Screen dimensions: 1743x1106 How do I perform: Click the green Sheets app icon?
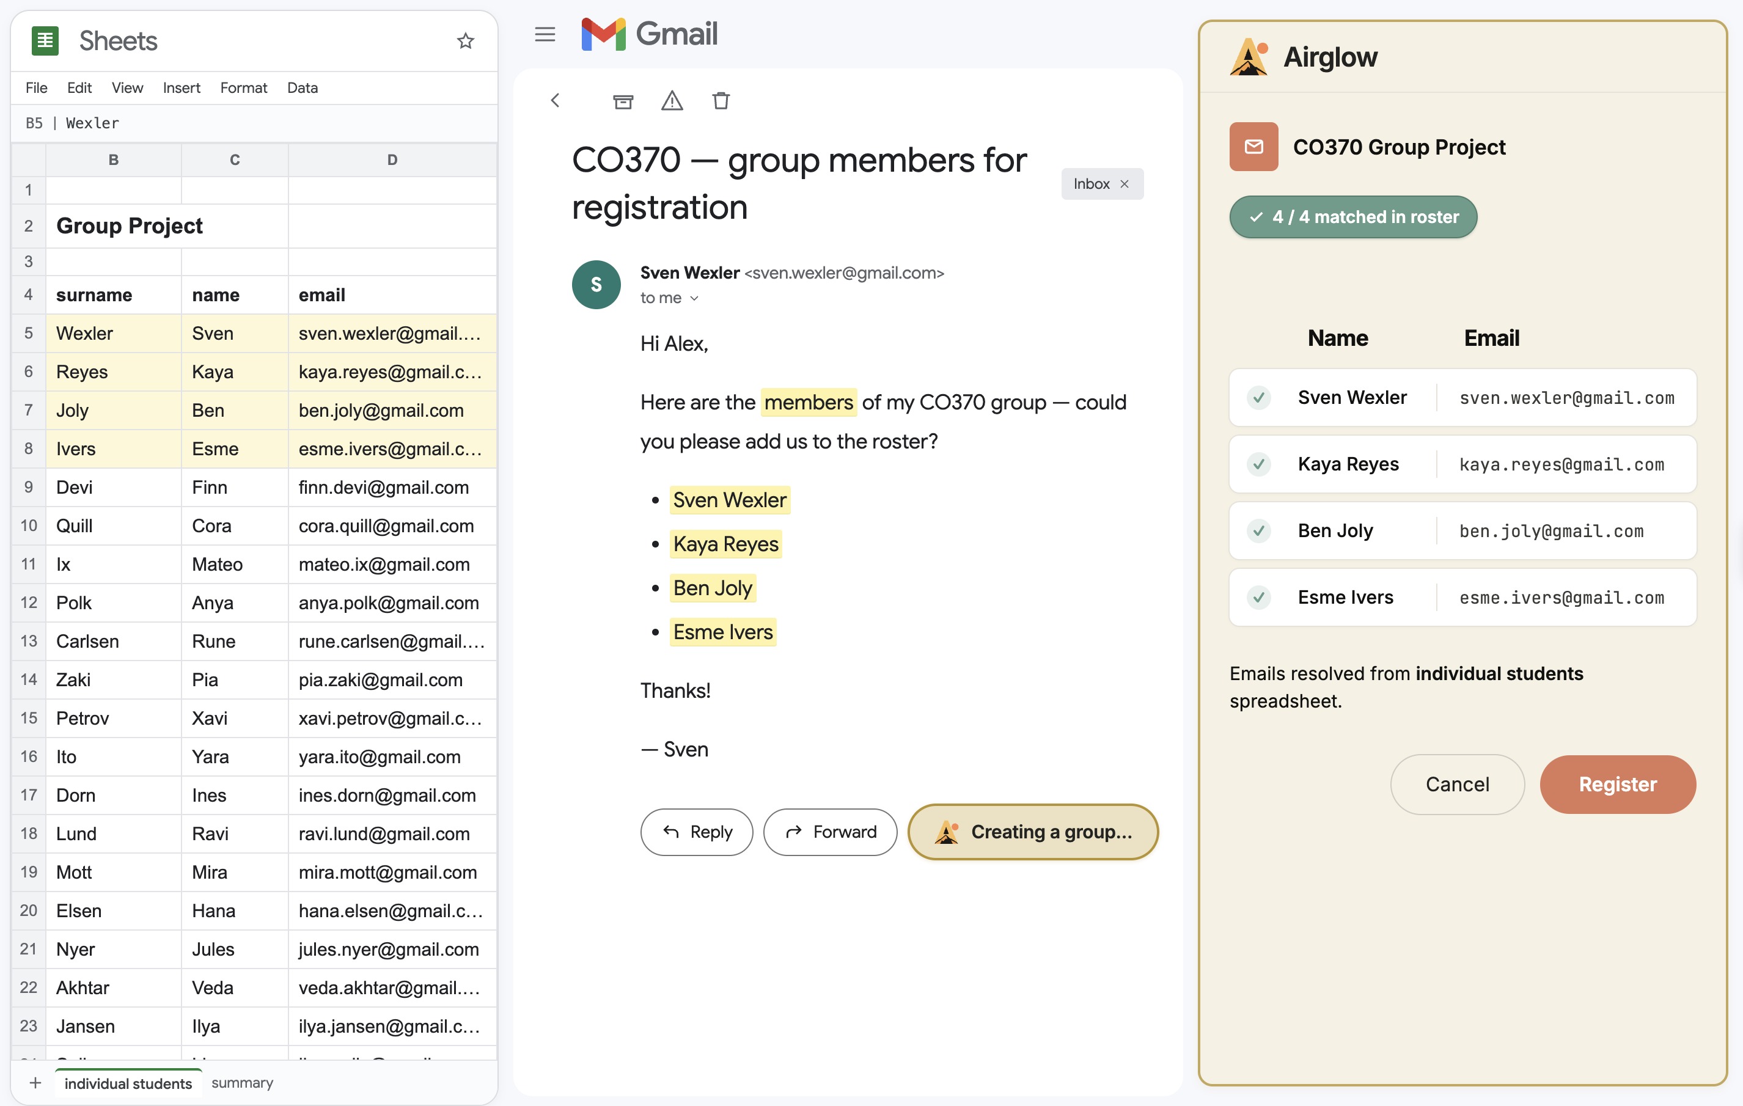point(45,40)
